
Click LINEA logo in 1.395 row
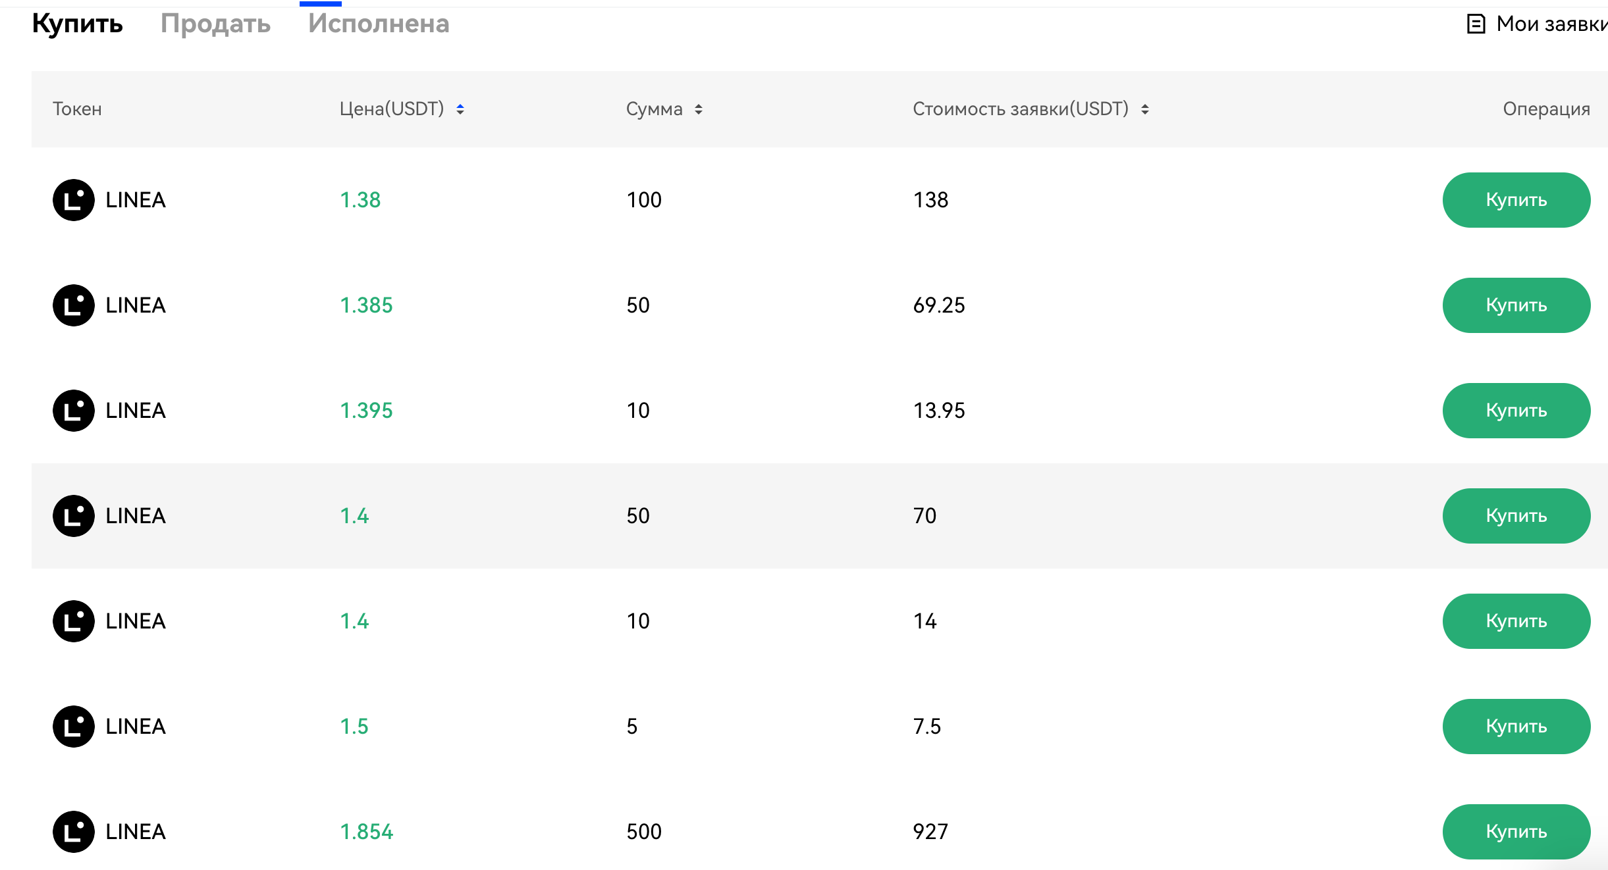pyautogui.click(x=74, y=411)
